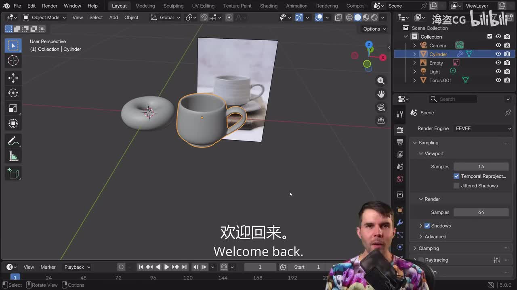The width and height of the screenshot is (517, 290).
Task: Collapse the Viewport subpanel
Action: (421, 153)
